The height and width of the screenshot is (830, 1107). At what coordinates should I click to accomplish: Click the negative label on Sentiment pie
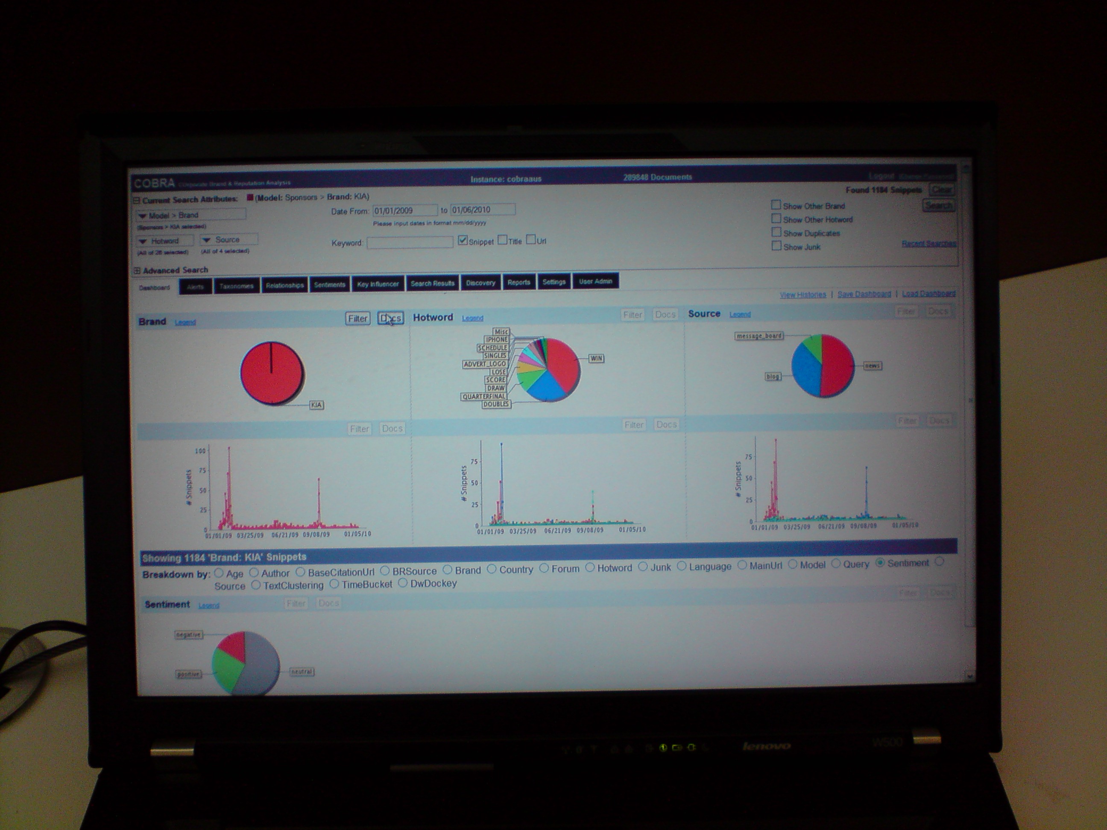click(x=188, y=634)
